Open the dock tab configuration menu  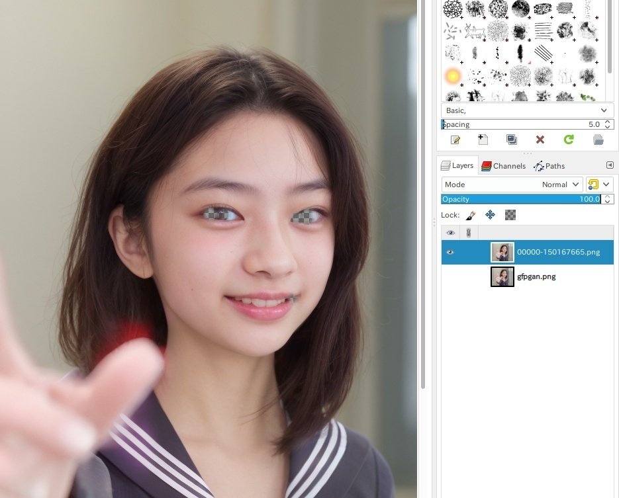610,165
